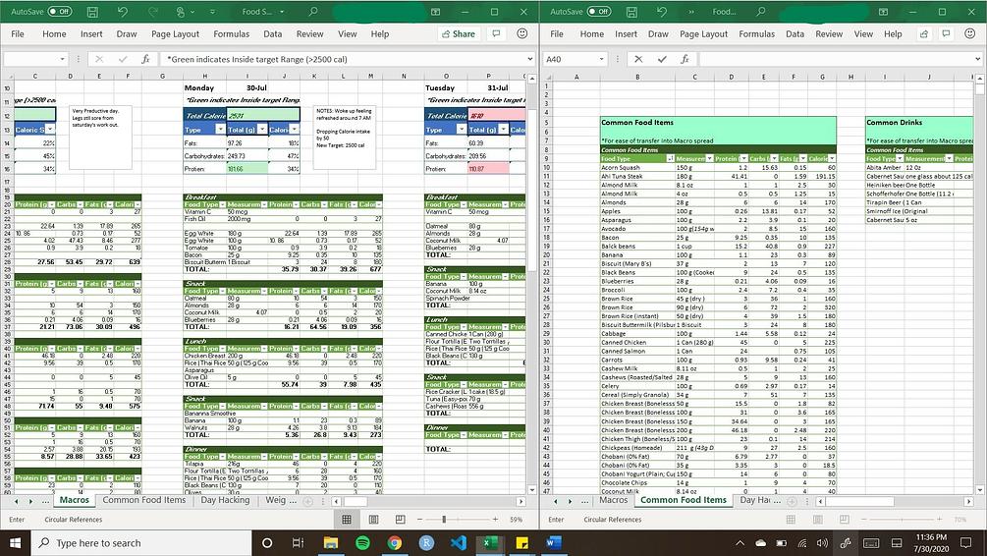Expand formula bar chevron in right window
The height and width of the screenshot is (556, 987).
coord(978,59)
